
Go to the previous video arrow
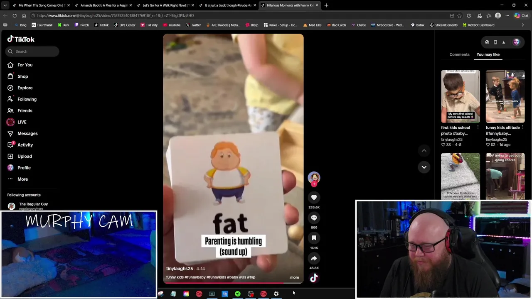click(x=424, y=150)
